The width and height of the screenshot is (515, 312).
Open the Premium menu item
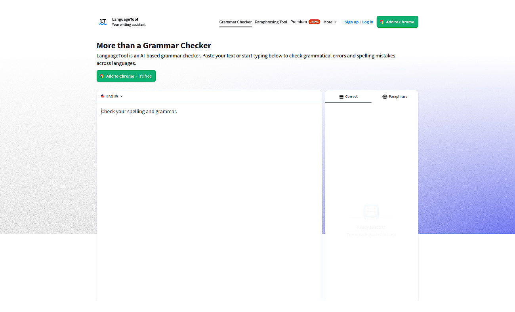pos(299,22)
